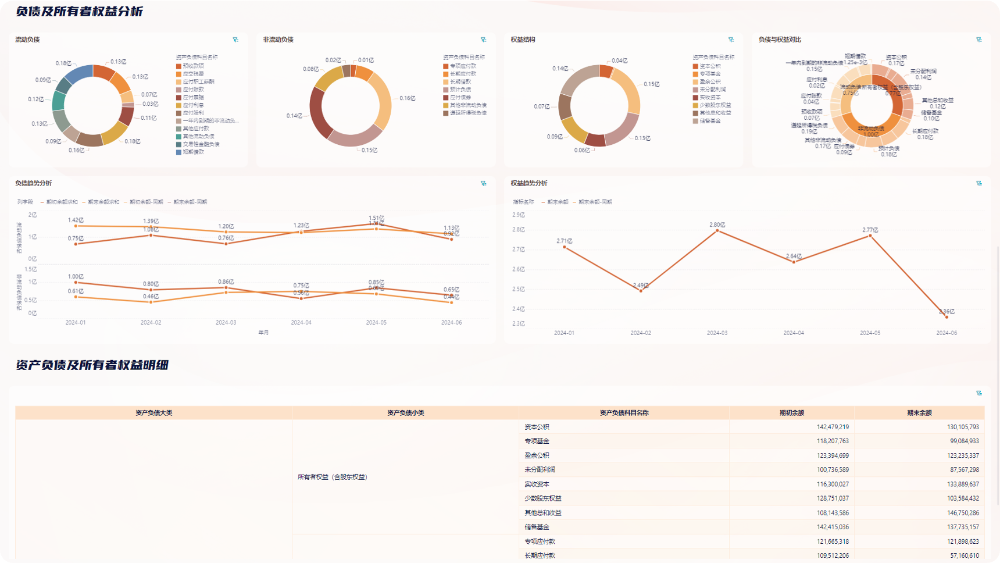
Task: Click the filter icon on 流动负债 card
Action: [x=235, y=40]
